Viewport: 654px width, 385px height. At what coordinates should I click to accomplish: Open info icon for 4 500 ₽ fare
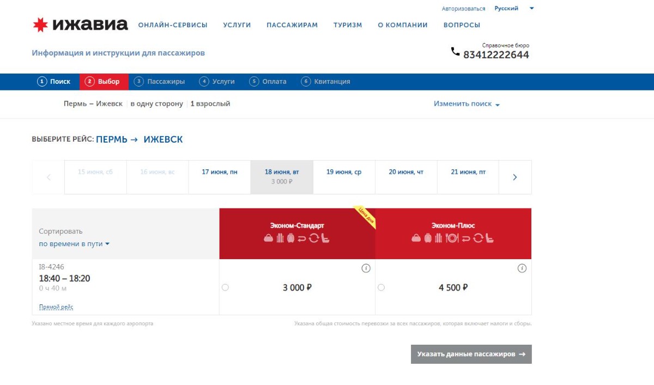(x=522, y=268)
